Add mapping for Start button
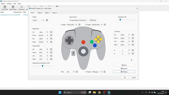 (74, 72)
